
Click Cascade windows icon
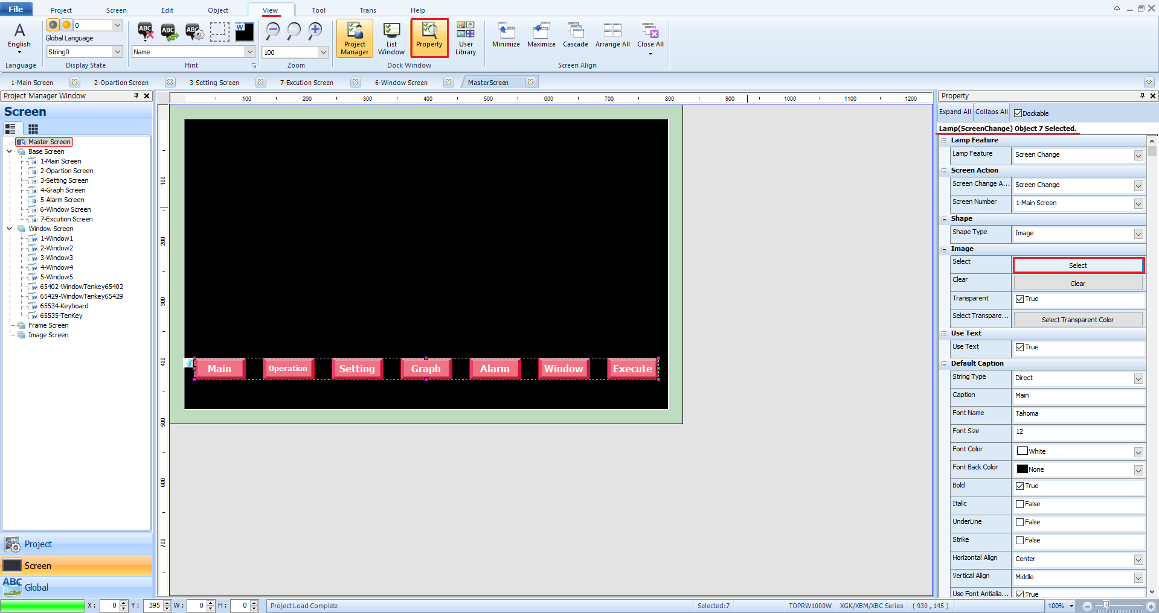pyautogui.click(x=576, y=35)
